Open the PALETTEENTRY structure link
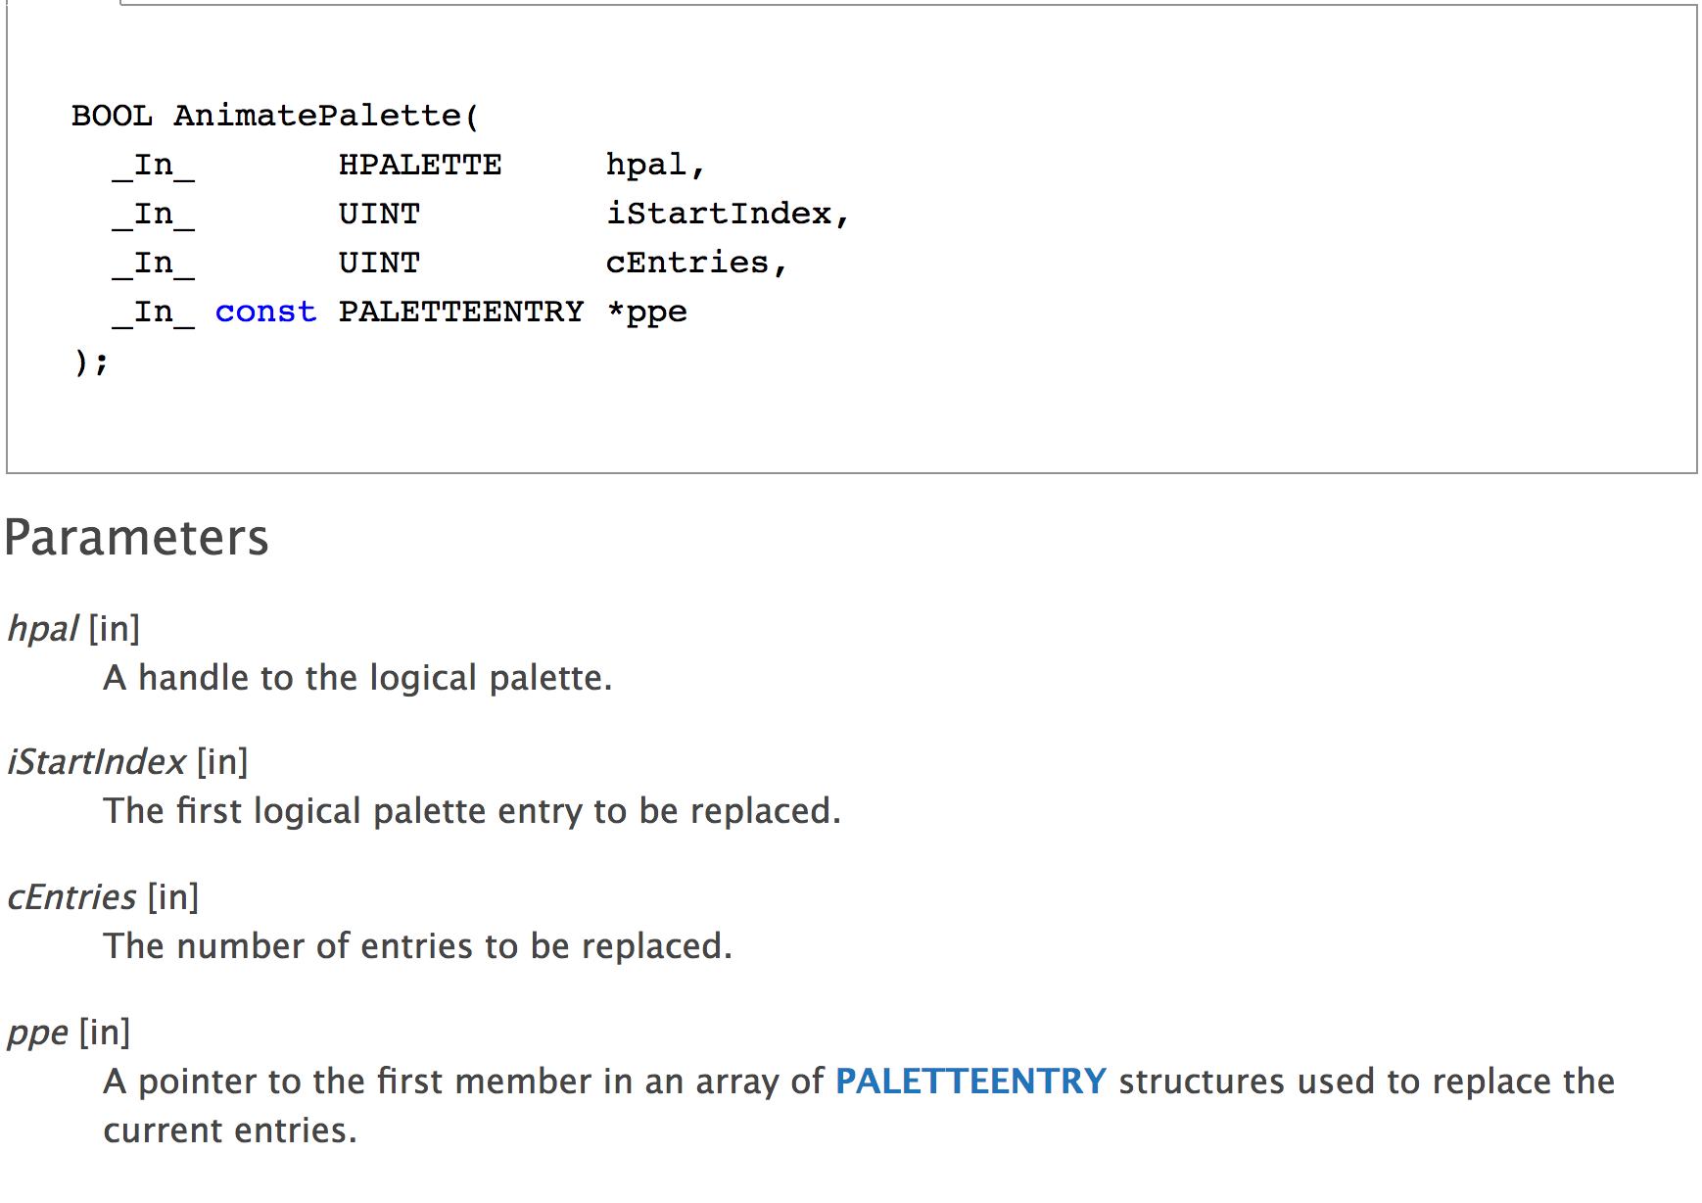This screenshot has width=1702, height=1203. [x=970, y=1082]
